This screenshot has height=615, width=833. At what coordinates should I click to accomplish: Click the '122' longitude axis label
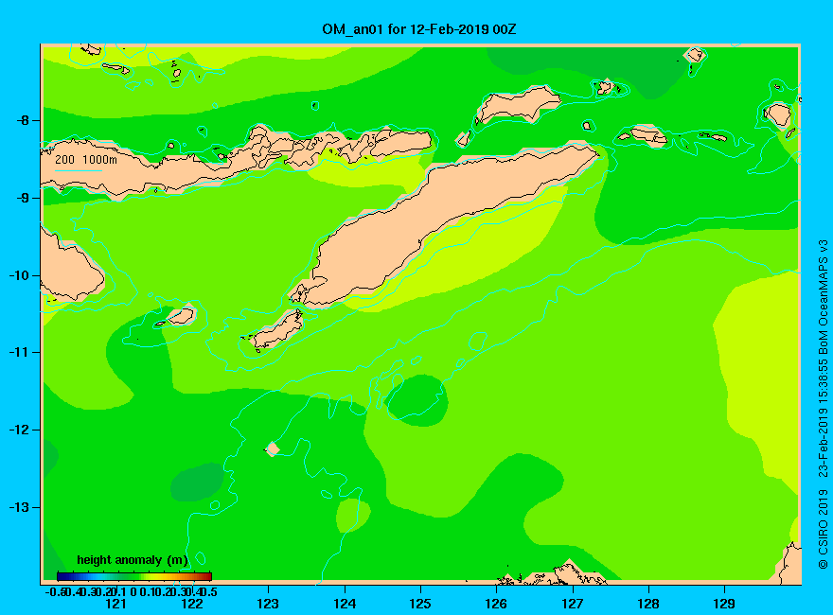tap(192, 604)
